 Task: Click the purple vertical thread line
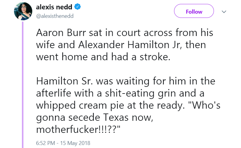pyautogui.click(x=22, y=85)
